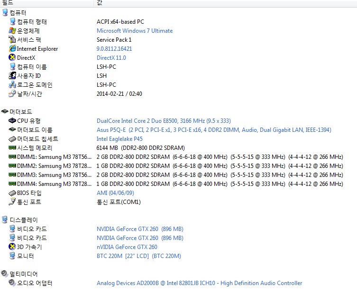Click the RAM icon beside DIMM4

pos(12,184)
